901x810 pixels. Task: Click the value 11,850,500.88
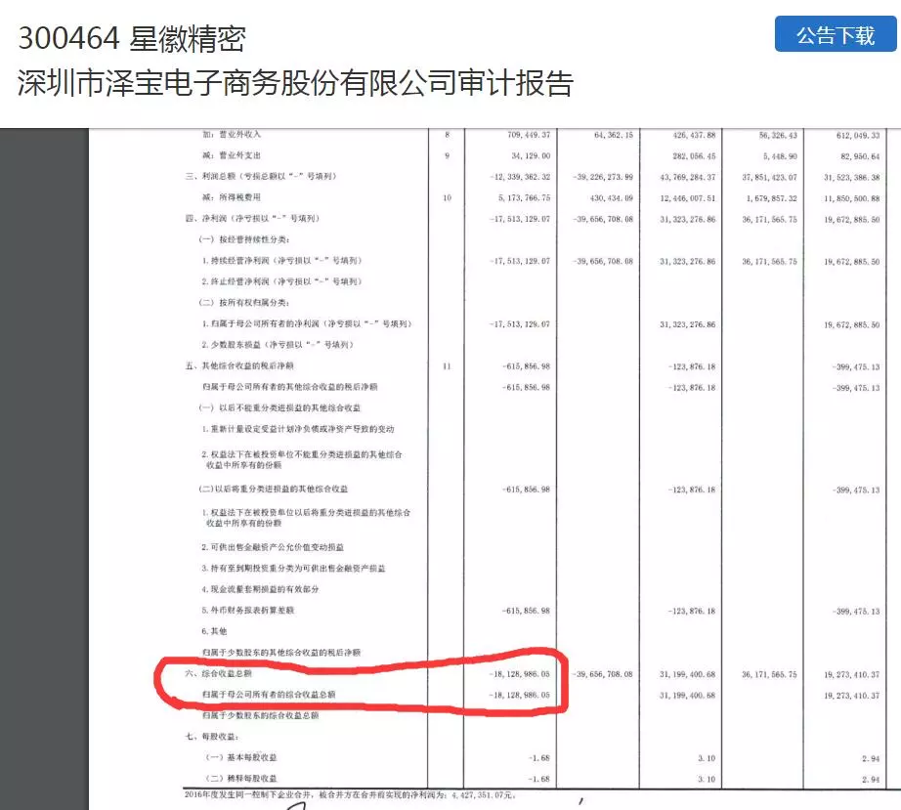pos(851,198)
